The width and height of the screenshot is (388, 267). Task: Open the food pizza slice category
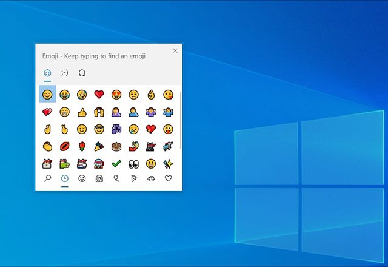(x=133, y=178)
